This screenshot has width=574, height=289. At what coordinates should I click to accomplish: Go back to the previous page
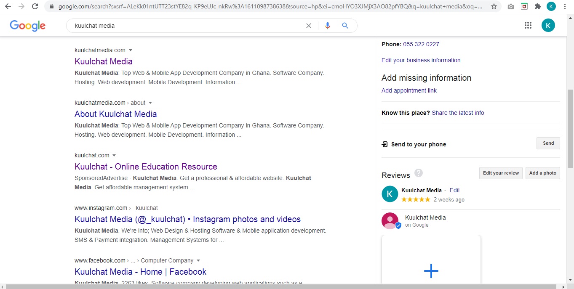8,7
